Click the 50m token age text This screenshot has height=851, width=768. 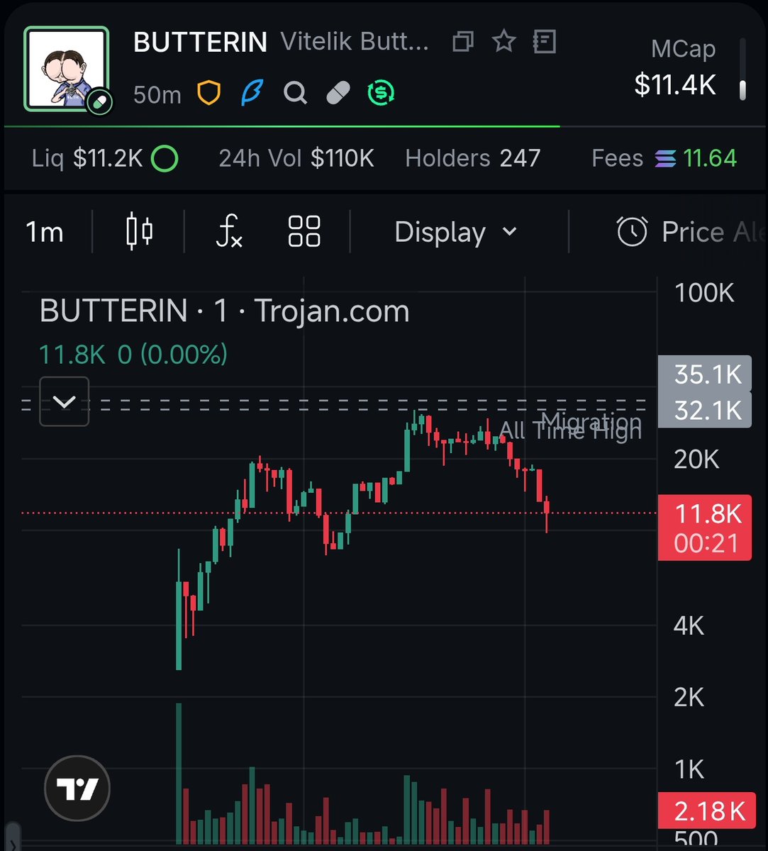pos(157,94)
